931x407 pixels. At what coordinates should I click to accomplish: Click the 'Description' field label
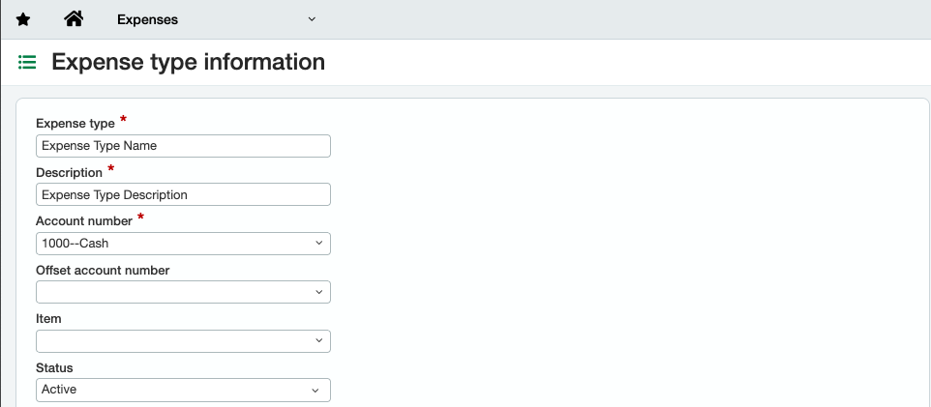click(x=69, y=172)
